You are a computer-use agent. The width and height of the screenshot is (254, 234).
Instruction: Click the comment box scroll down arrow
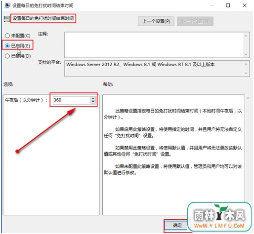click(x=246, y=54)
